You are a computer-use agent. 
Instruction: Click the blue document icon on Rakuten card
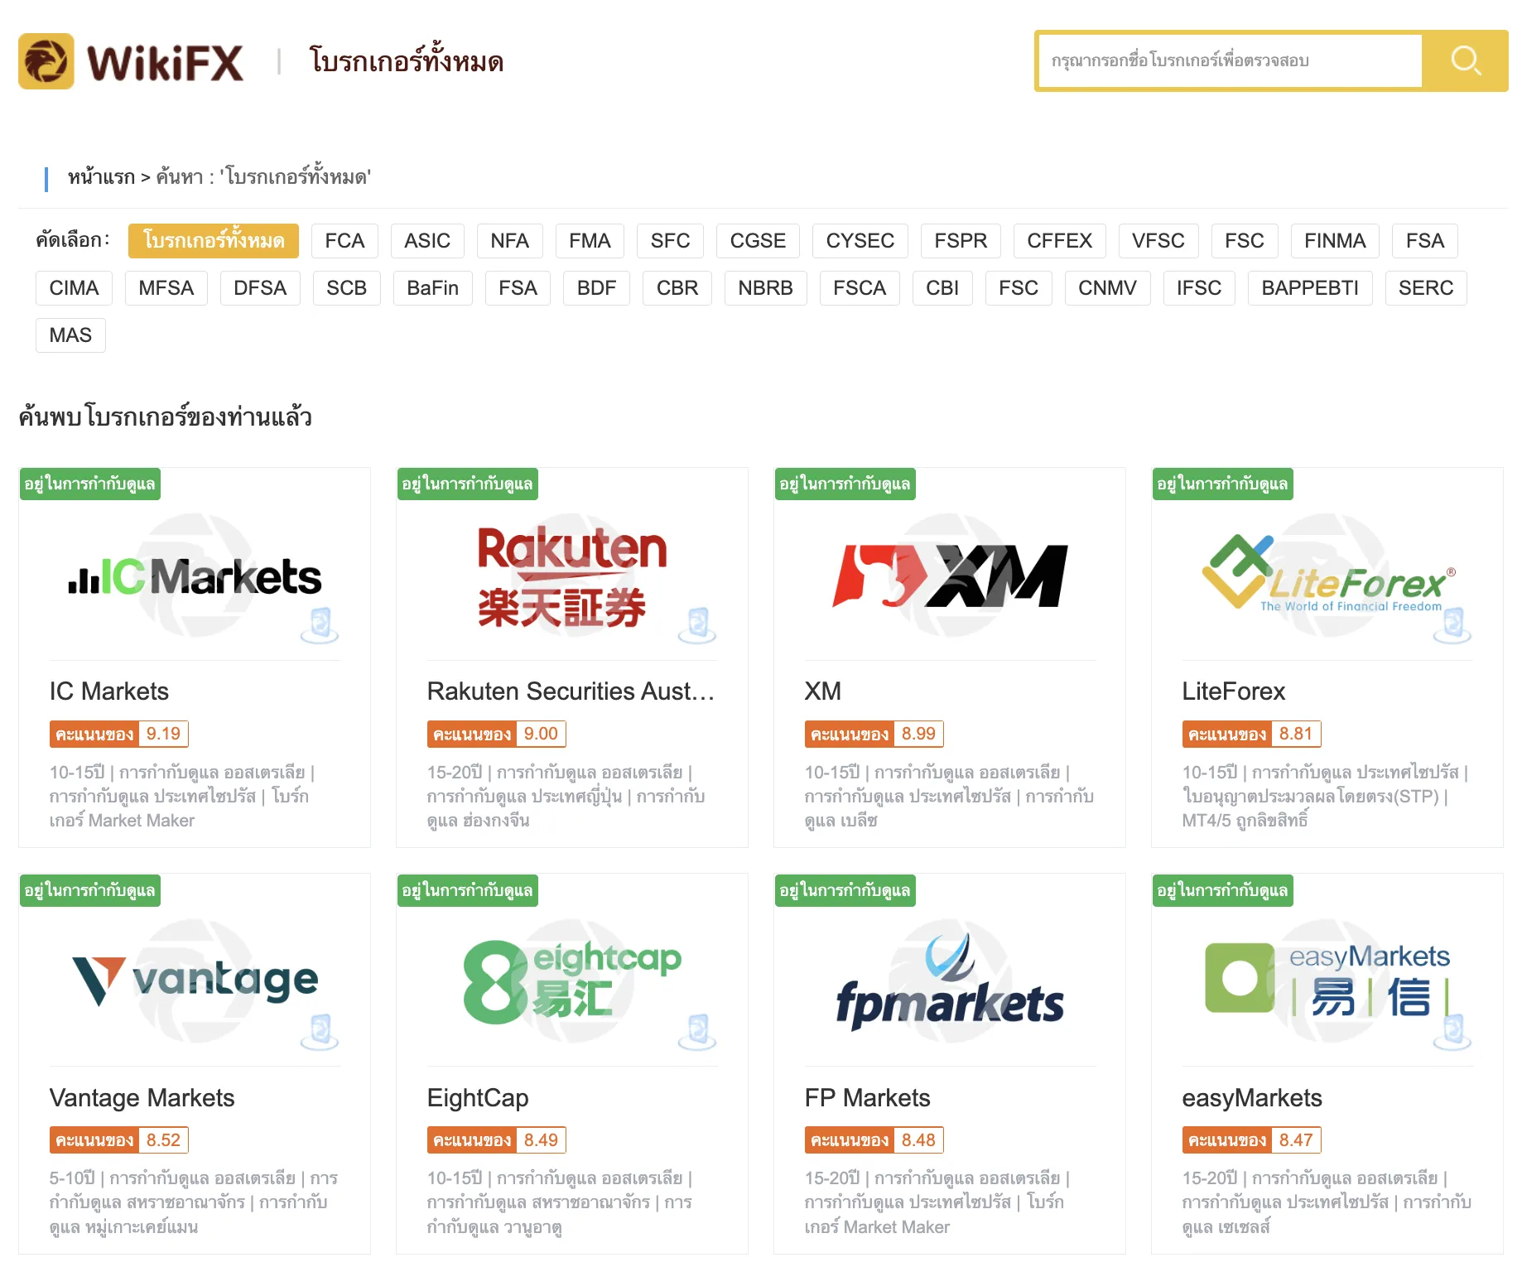click(x=697, y=624)
